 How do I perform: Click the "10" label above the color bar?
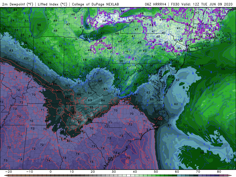pos(72,172)
